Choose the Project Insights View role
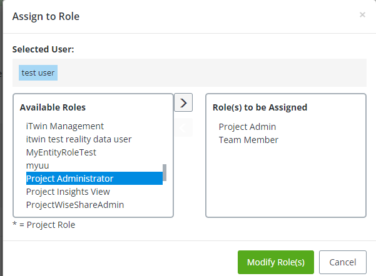Screen dimensions: 376x276 click(x=68, y=192)
